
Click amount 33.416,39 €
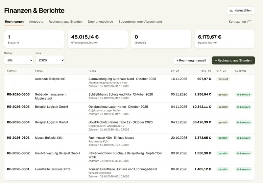(x=202, y=122)
